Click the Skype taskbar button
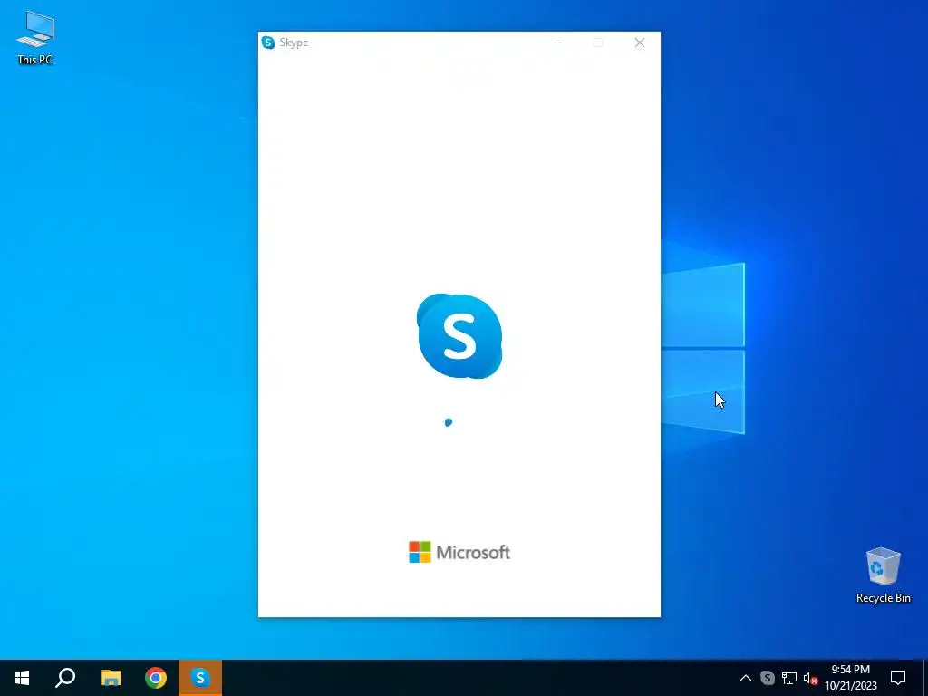The width and height of the screenshot is (928, 696). pos(200,678)
